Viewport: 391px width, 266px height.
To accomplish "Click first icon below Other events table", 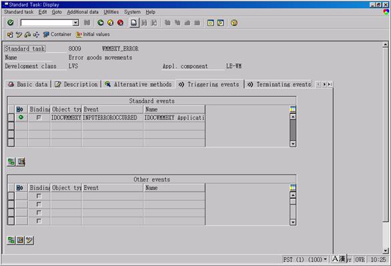I will 11,240.
